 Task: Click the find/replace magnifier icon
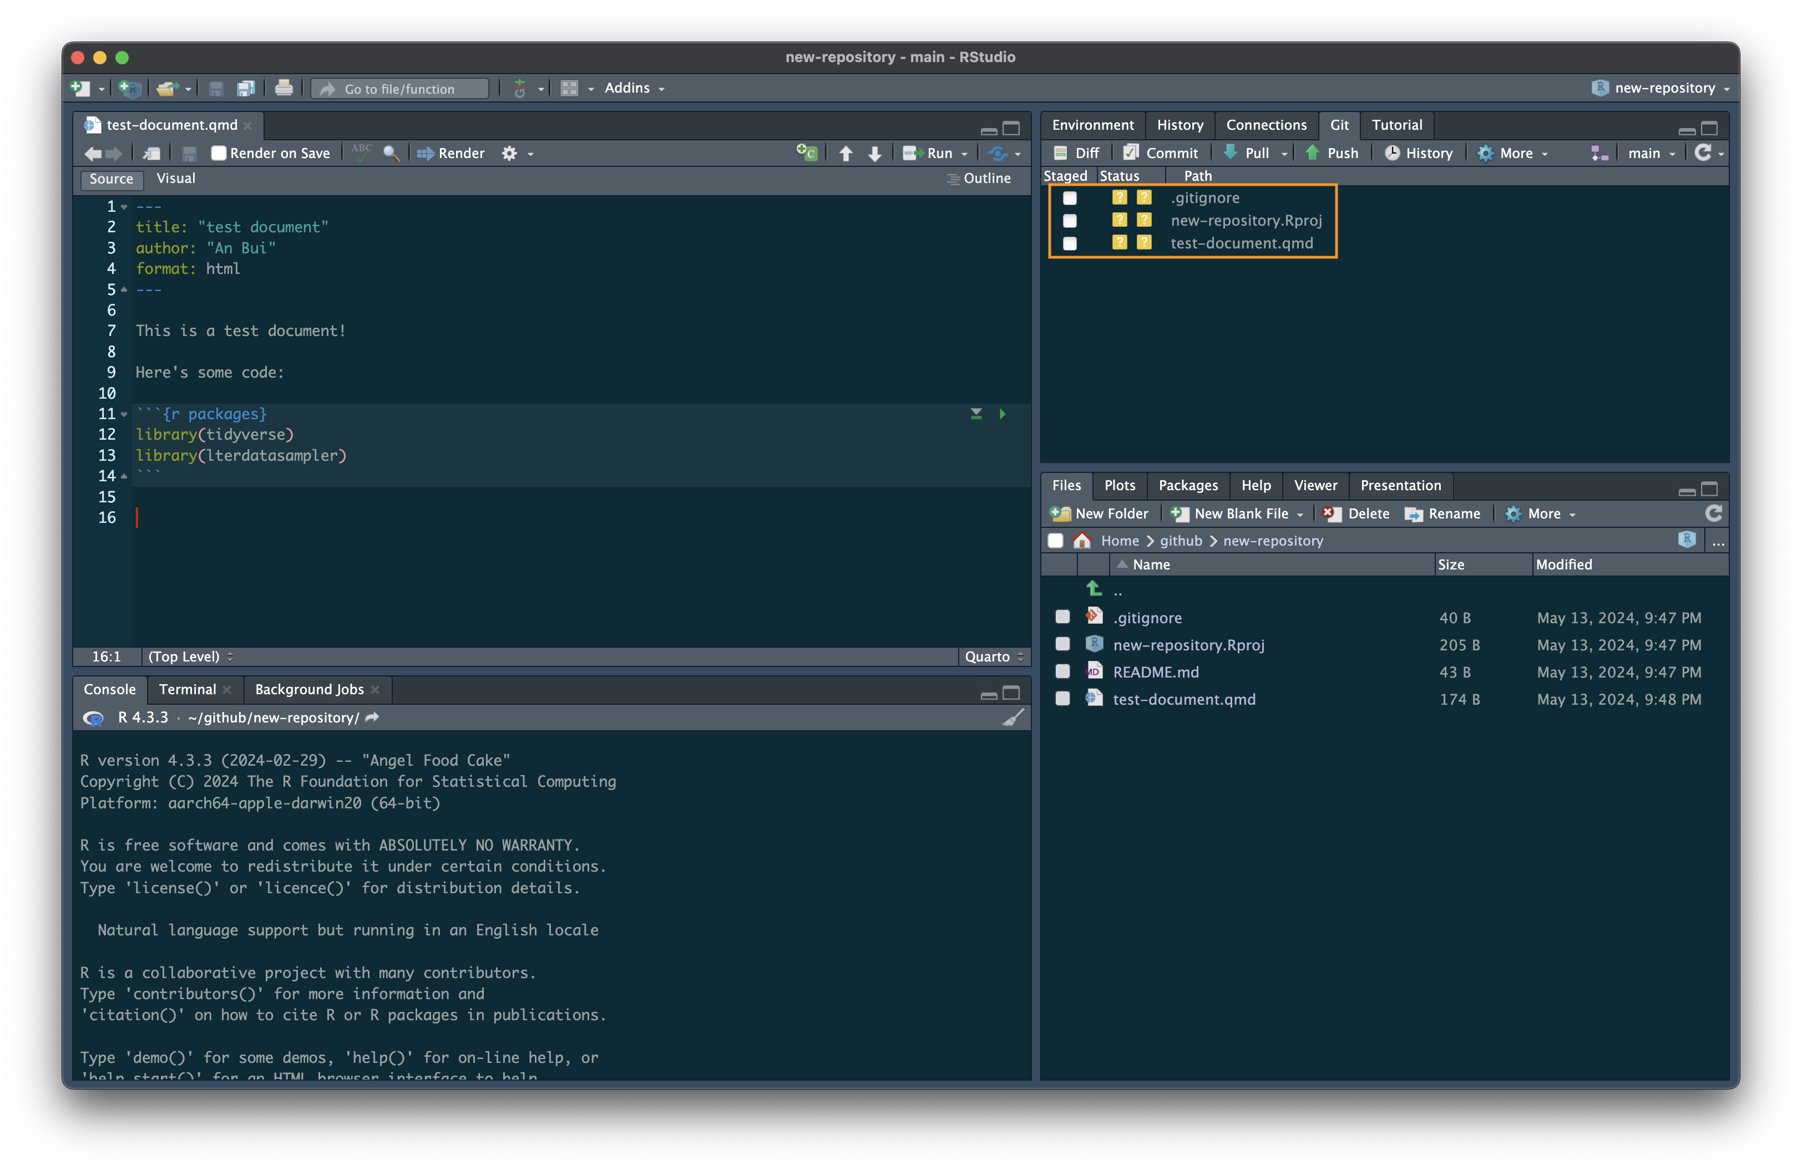tap(391, 154)
